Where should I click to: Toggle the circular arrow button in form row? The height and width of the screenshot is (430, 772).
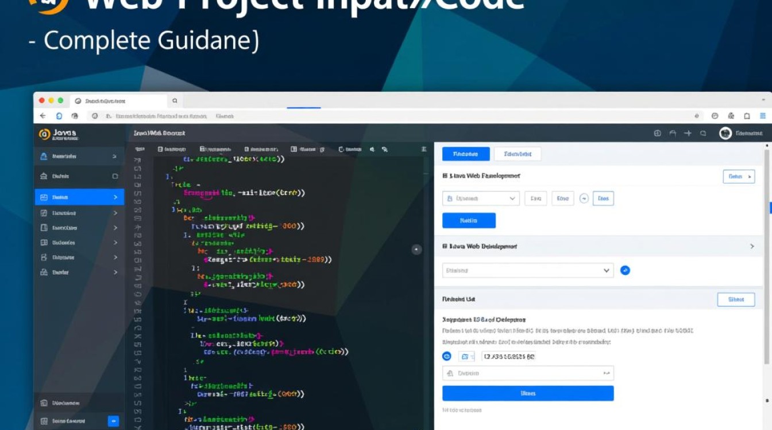coord(584,199)
